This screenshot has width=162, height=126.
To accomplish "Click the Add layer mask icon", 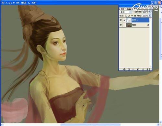I will click(x=129, y=69).
